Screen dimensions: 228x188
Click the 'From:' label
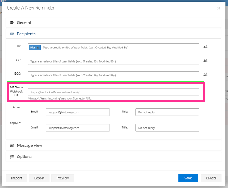pyautogui.click(x=17, y=107)
